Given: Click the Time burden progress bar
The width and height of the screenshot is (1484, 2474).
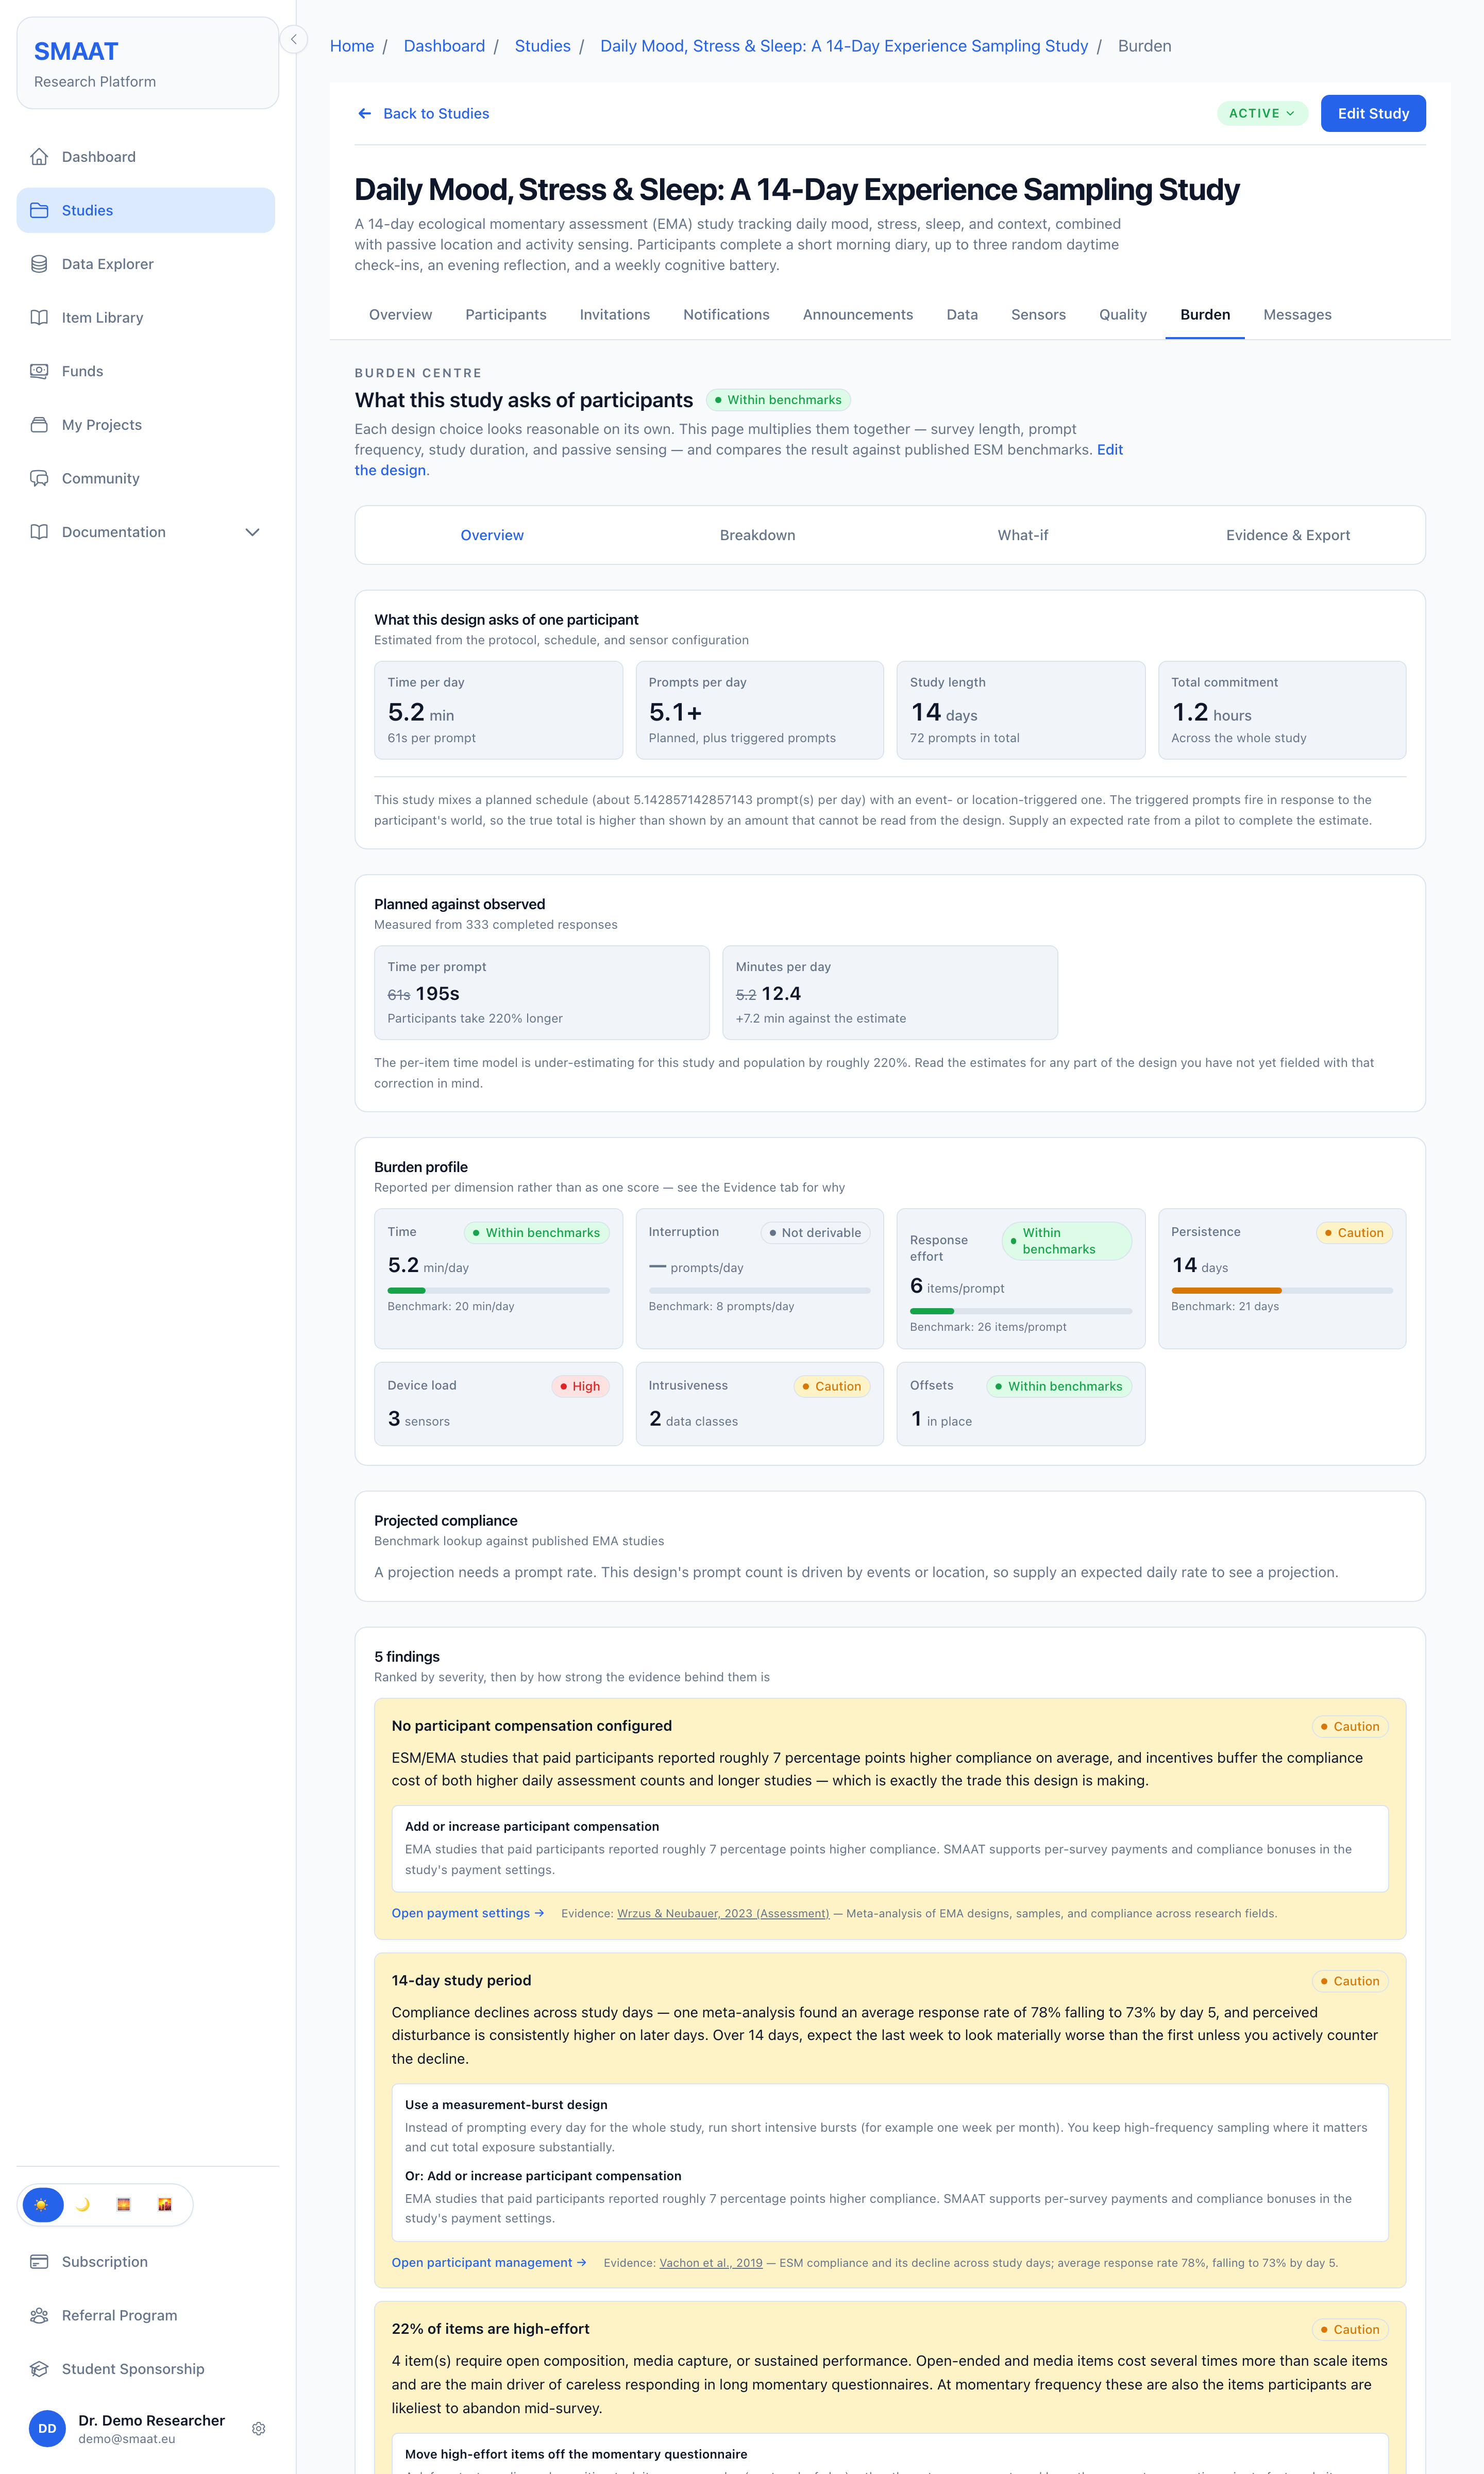Looking at the screenshot, I should point(498,1290).
